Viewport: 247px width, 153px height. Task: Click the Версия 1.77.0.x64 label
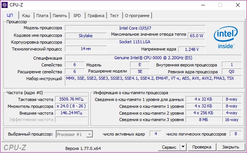(x=83, y=148)
